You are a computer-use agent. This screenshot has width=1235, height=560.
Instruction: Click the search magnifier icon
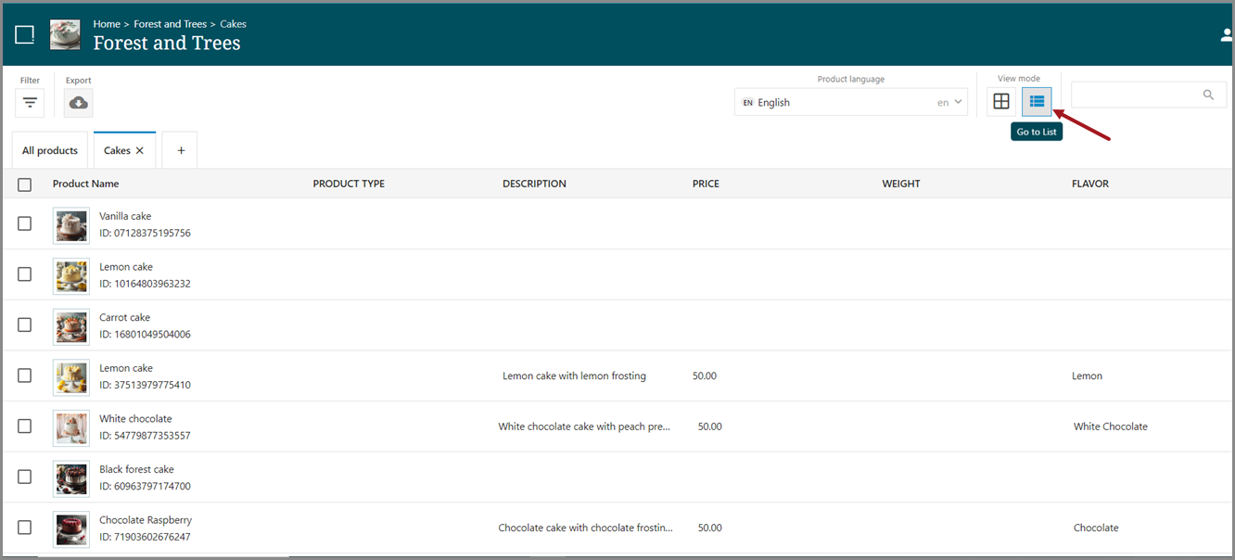tap(1208, 95)
